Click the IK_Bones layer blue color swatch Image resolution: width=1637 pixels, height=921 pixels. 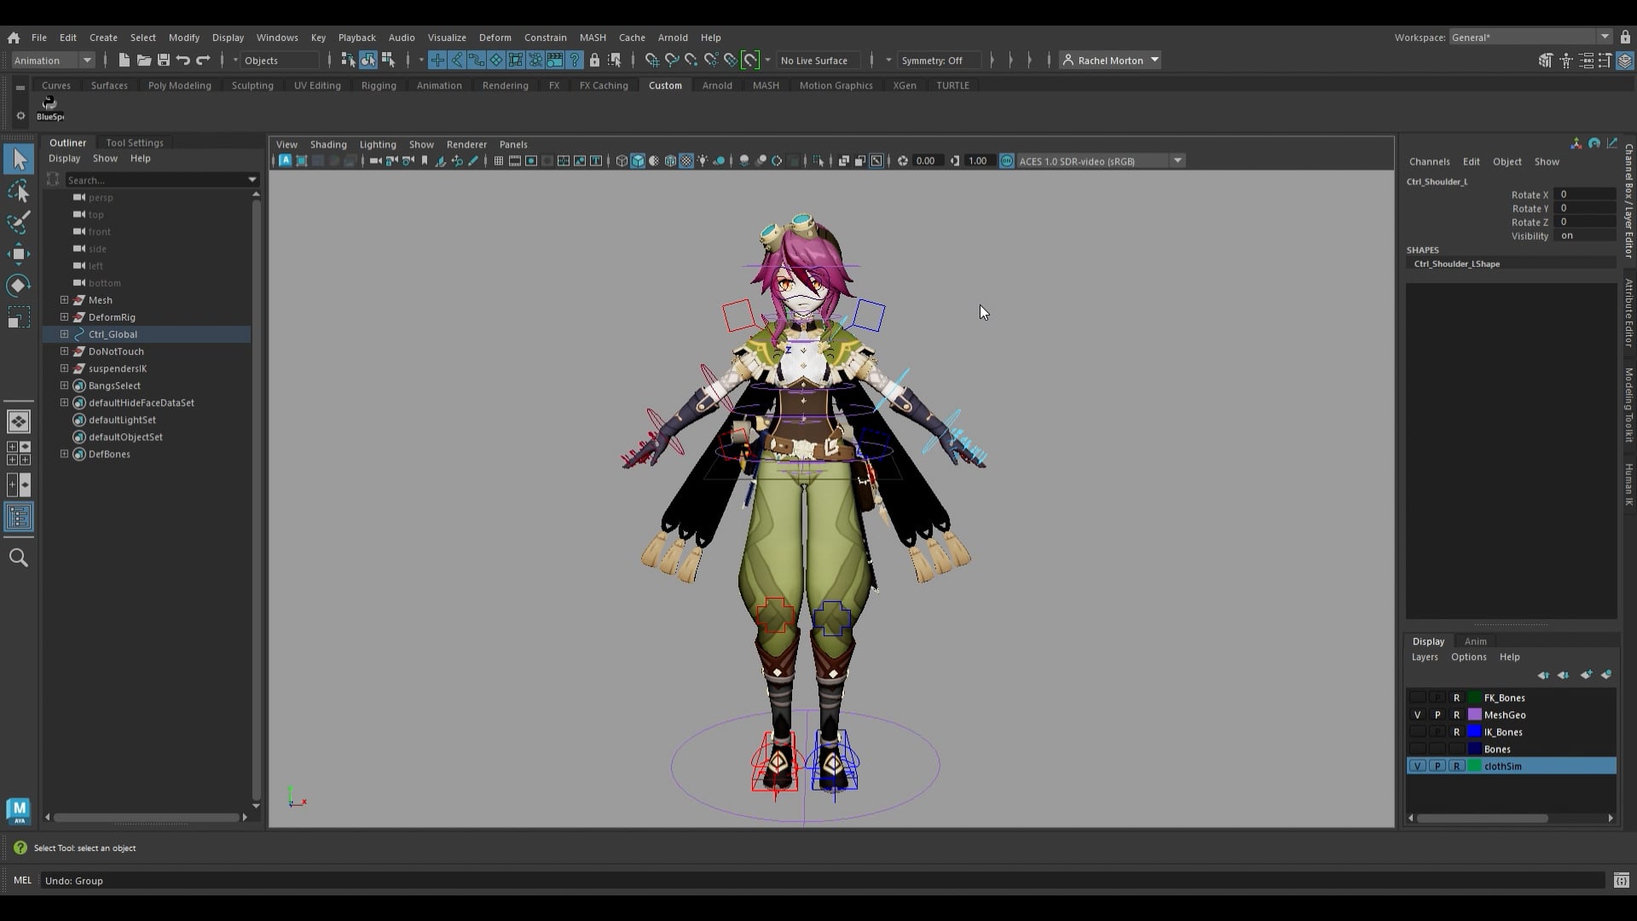[x=1474, y=732]
